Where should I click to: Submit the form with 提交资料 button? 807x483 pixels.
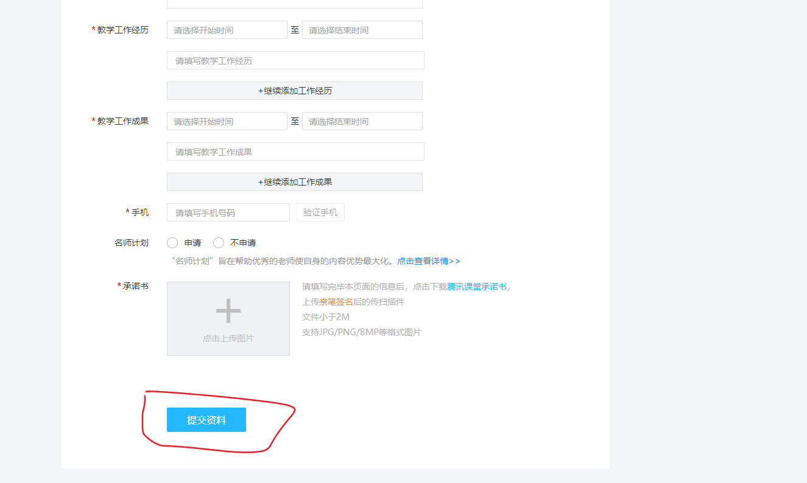point(206,420)
